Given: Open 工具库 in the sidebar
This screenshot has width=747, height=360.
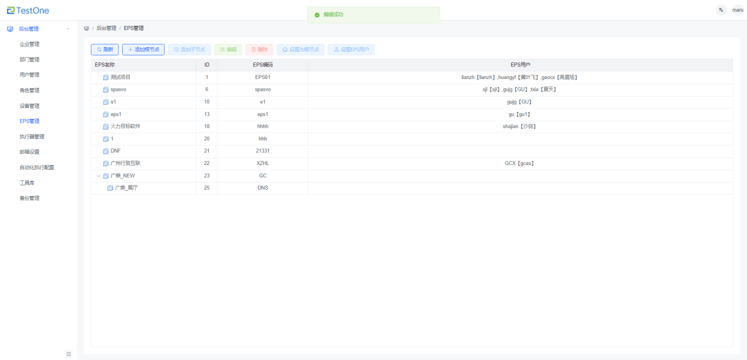Looking at the screenshot, I should (27, 183).
